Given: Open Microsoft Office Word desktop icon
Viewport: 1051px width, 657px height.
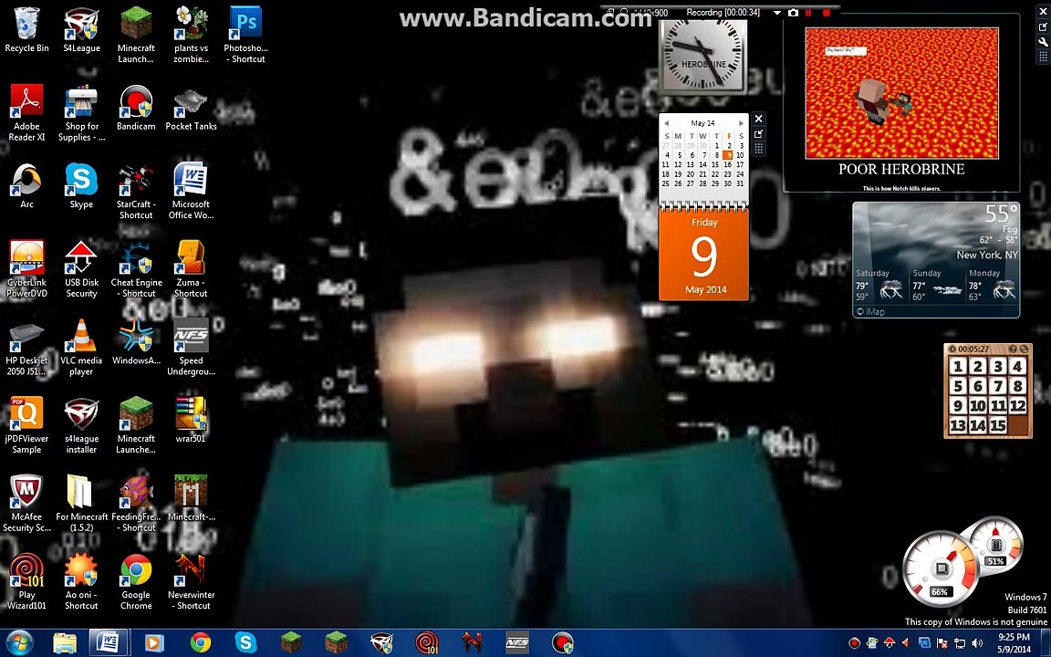Looking at the screenshot, I should point(191,191).
